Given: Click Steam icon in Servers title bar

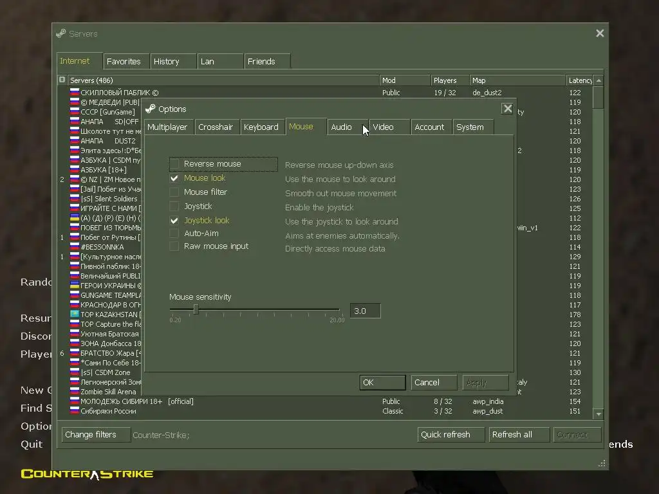Looking at the screenshot, I should click(x=61, y=33).
